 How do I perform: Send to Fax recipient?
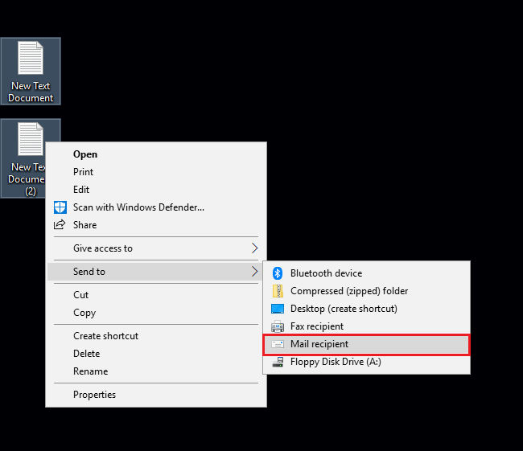click(367, 326)
